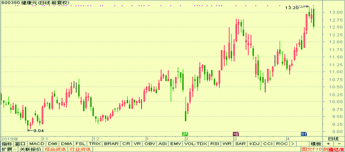
Task: Click the 9.04 low price label
Action: [x=38, y=130]
